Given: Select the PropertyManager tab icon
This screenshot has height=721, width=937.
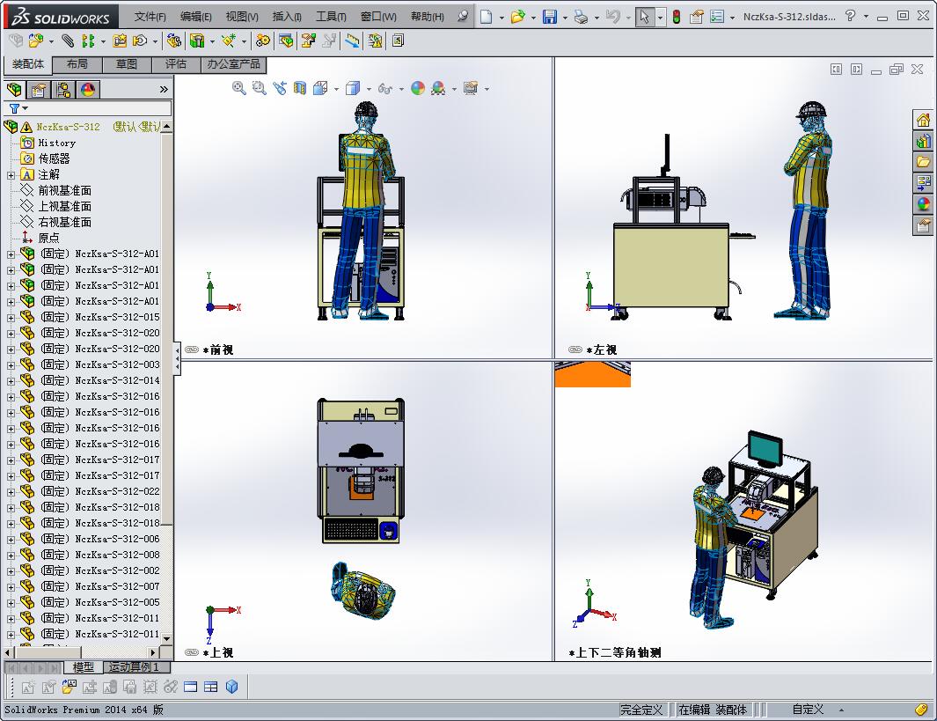Looking at the screenshot, I should coord(39,90).
